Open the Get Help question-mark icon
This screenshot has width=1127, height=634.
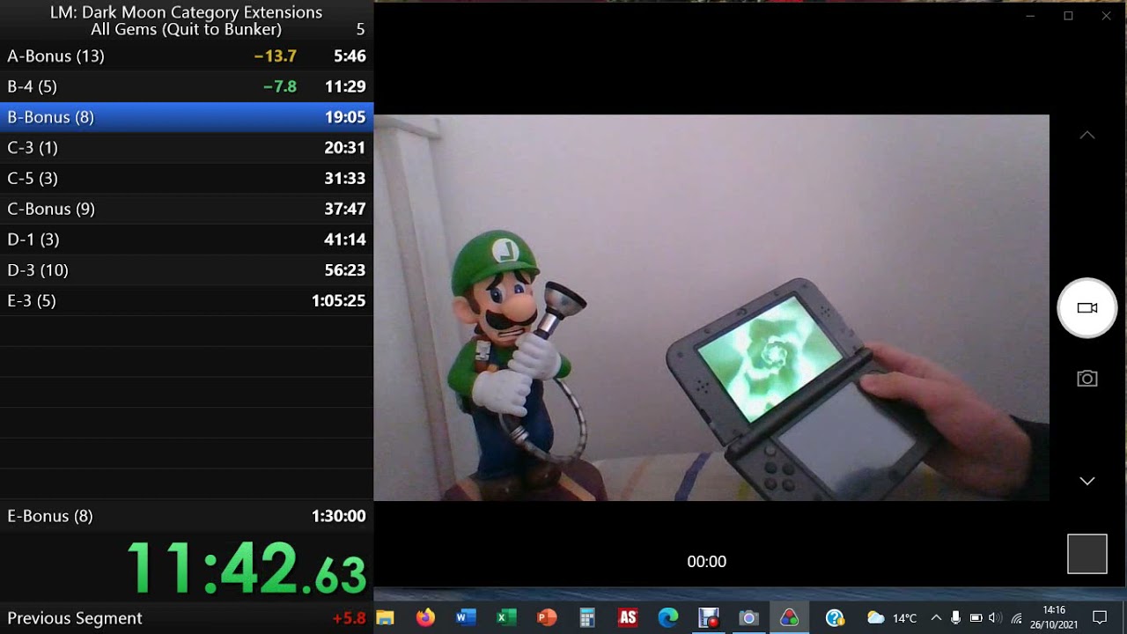[836, 618]
